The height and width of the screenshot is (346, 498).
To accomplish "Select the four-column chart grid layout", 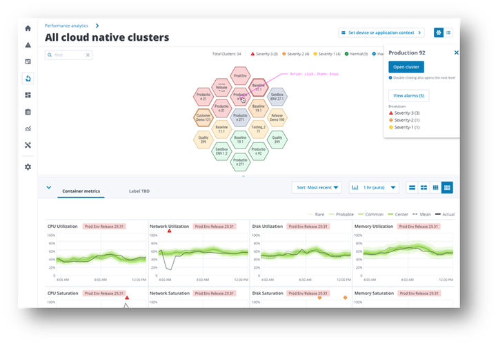I will [447, 187].
